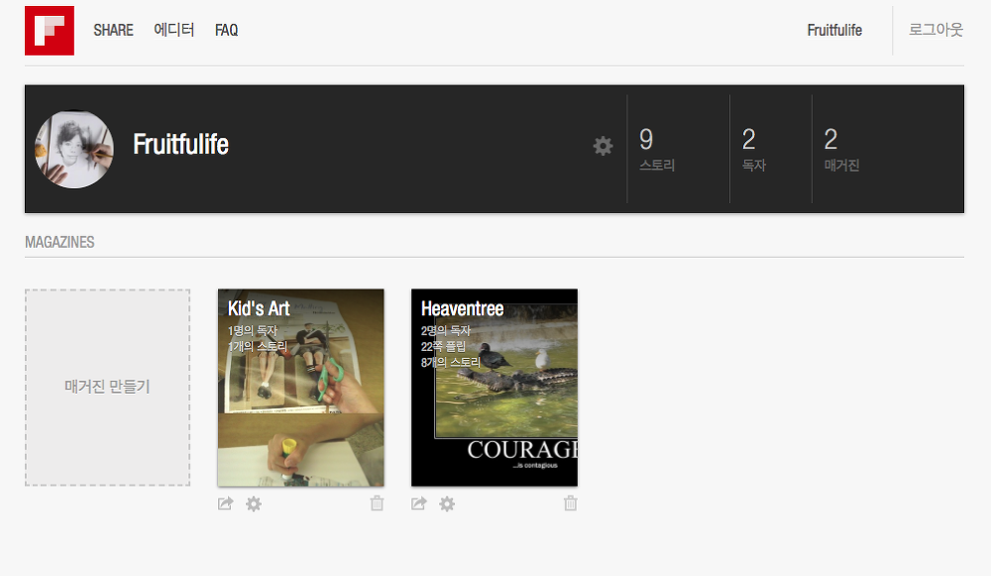991x576 pixels.
Task: Delete the Heaventree magazine via trash icon
Action: (570, 504)
